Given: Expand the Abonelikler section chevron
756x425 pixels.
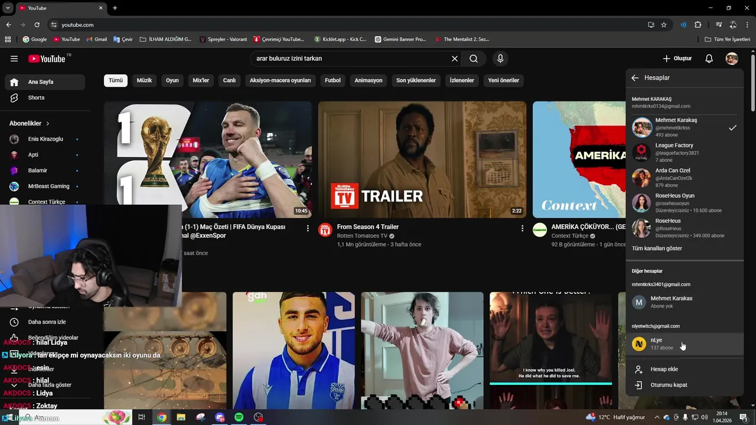Looking at the screenshot, I should pos(48,123).
